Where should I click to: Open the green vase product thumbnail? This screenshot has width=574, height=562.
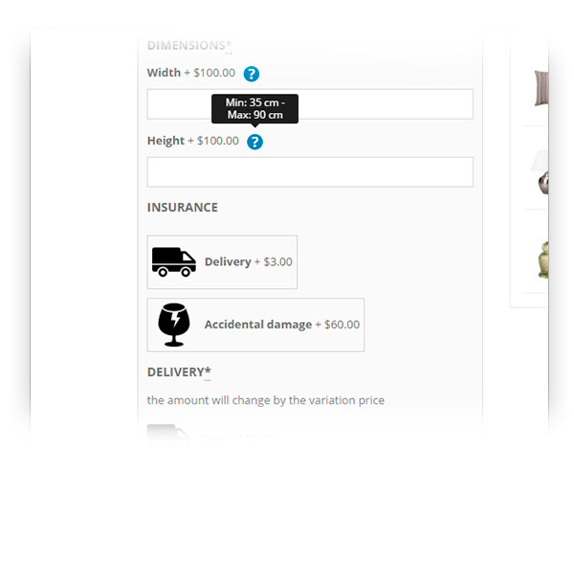coord(542,259)
